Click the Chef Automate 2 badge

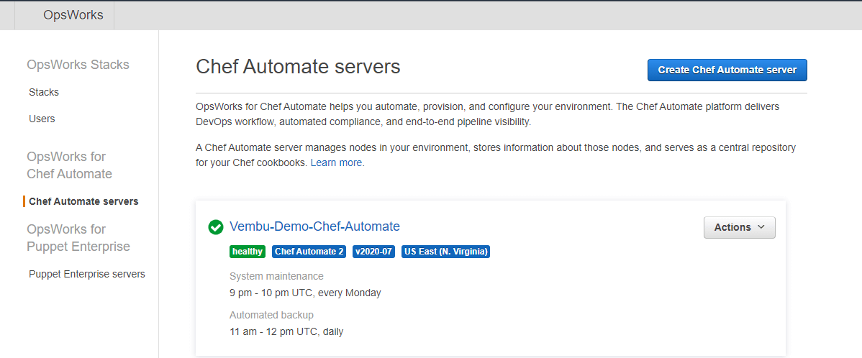(x=309, y=252)
